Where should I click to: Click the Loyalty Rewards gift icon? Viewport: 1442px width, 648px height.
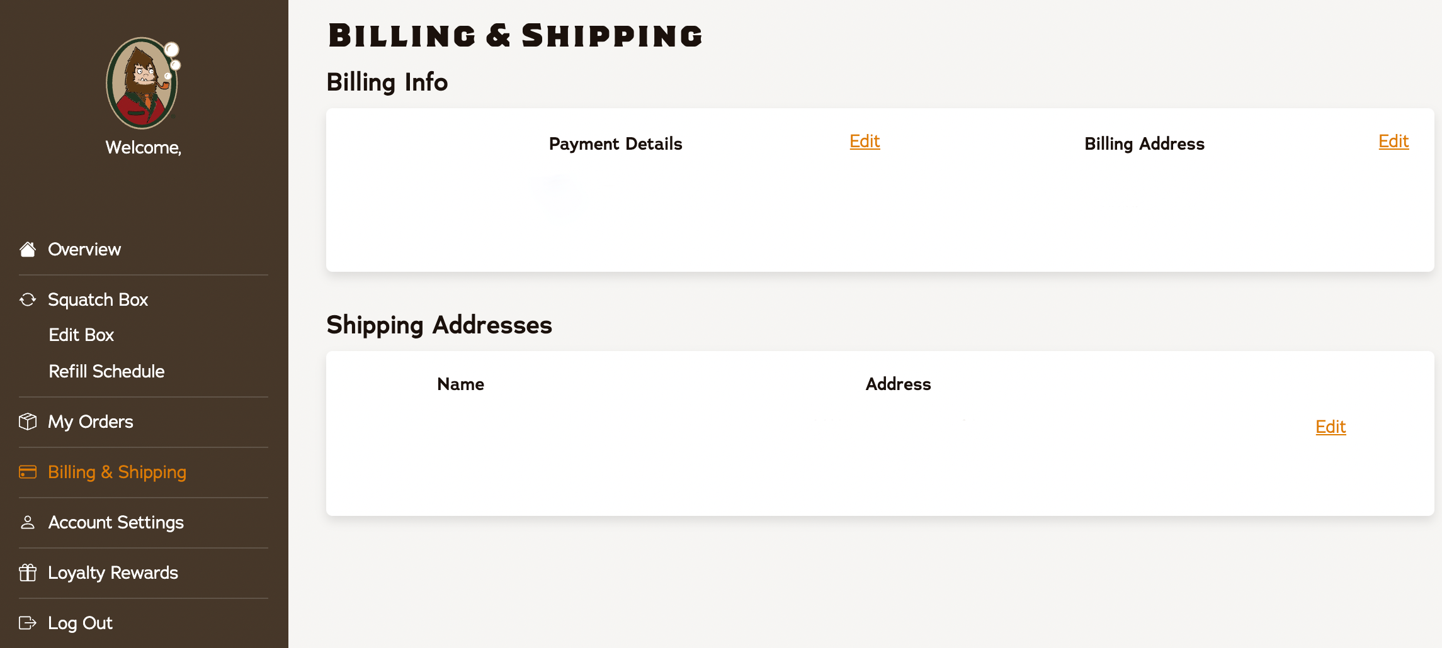tap(28, 573)
